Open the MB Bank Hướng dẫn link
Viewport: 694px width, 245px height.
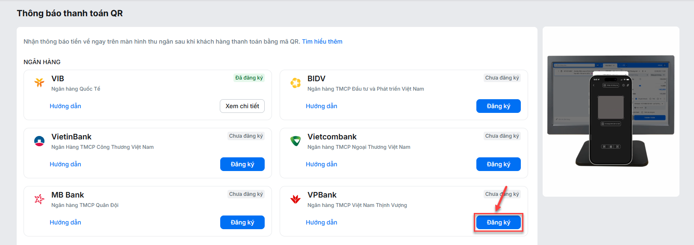pos(65,222)
